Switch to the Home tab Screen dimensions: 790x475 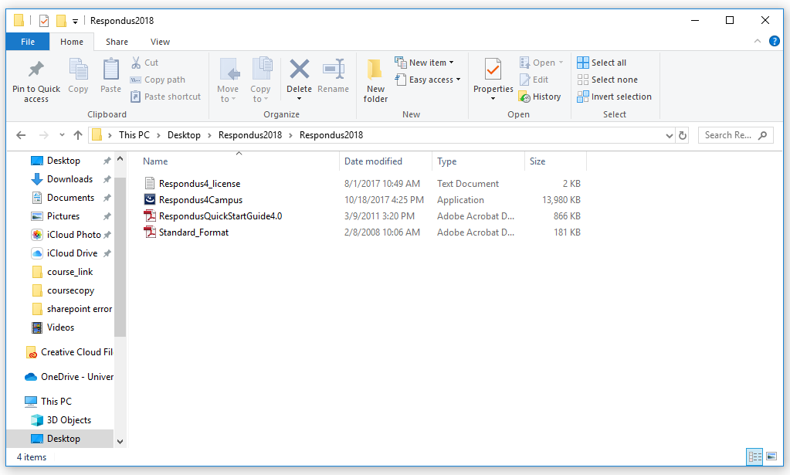72,42
